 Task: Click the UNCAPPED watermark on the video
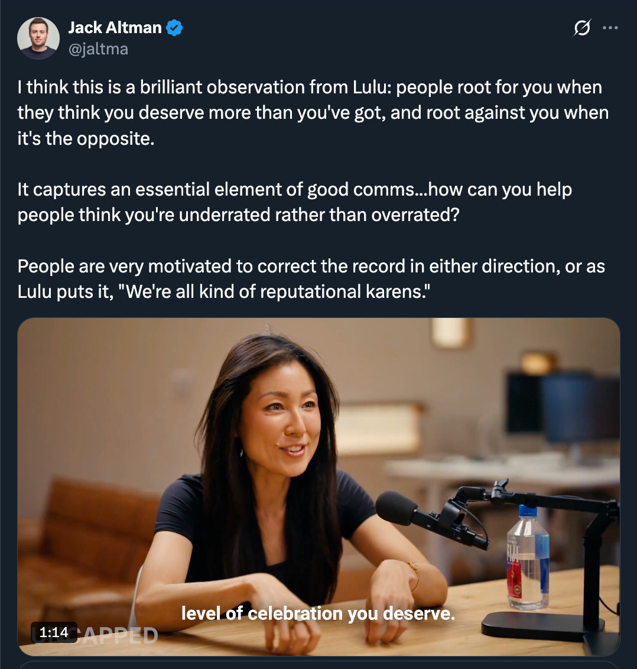95,635
